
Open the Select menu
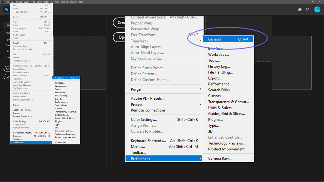(40, 2)
